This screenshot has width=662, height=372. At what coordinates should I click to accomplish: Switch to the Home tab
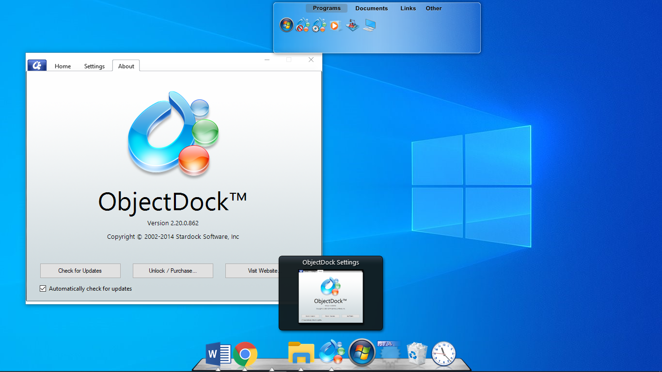coord(63,66)
